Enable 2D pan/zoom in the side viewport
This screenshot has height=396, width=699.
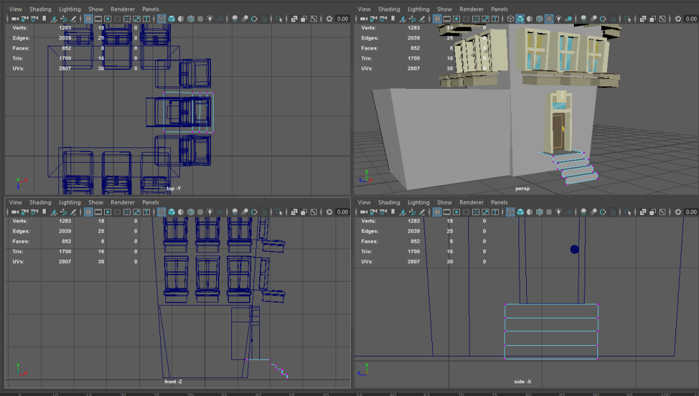413,212
